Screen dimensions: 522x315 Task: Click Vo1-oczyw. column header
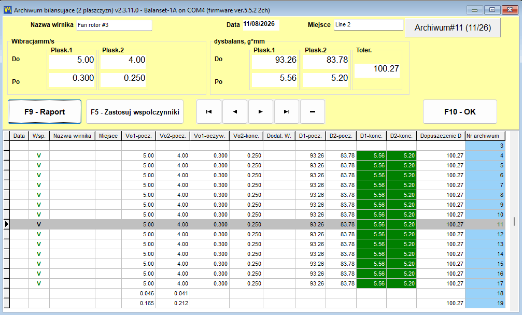[210, 136]
